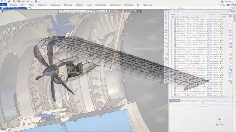Create a new document from quick access toolbar
The height and width of the screenshot is (132, 236).
[x=5, y=1]
